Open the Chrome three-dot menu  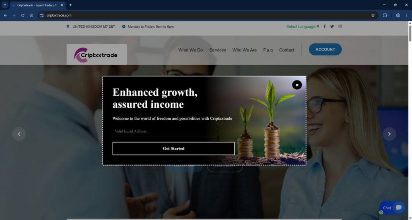click(406, 16)
